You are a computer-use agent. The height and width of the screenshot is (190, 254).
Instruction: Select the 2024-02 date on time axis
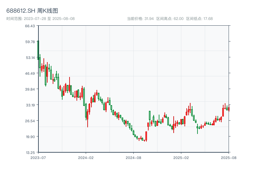(x=86, y=157)
